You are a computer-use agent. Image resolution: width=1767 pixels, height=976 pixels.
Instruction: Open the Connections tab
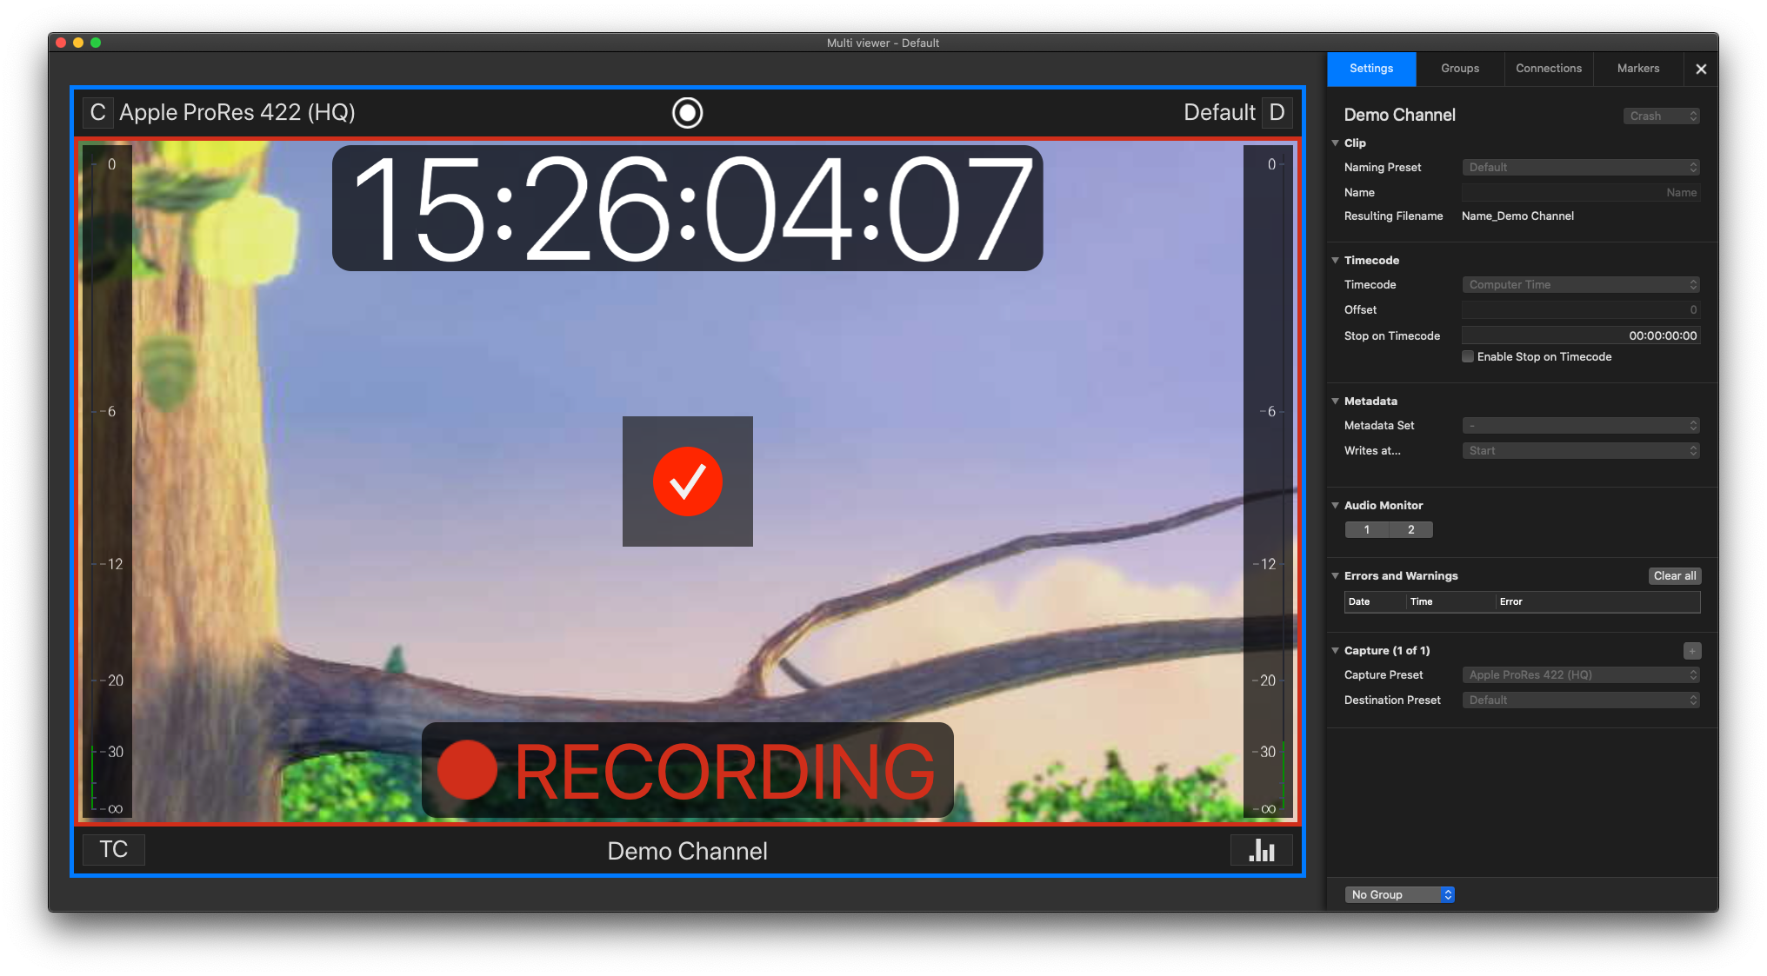click(x=1549, y=69)
